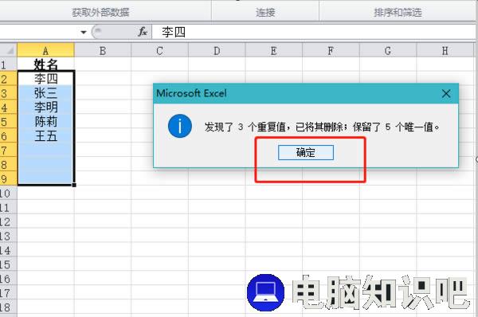Select row 10 header

tap(9, 194)
